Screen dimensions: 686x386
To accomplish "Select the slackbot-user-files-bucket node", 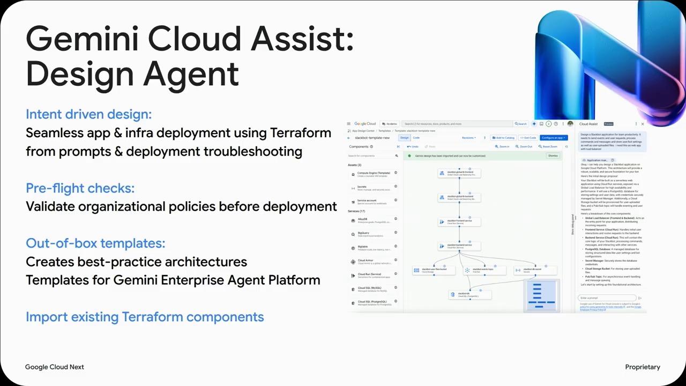I will 434,270.
